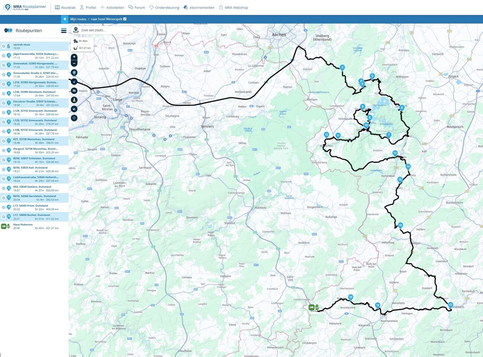This screenshot has height=357, width=483.
Task: Click the place search pin icon
Action: [x=76, y=30]
